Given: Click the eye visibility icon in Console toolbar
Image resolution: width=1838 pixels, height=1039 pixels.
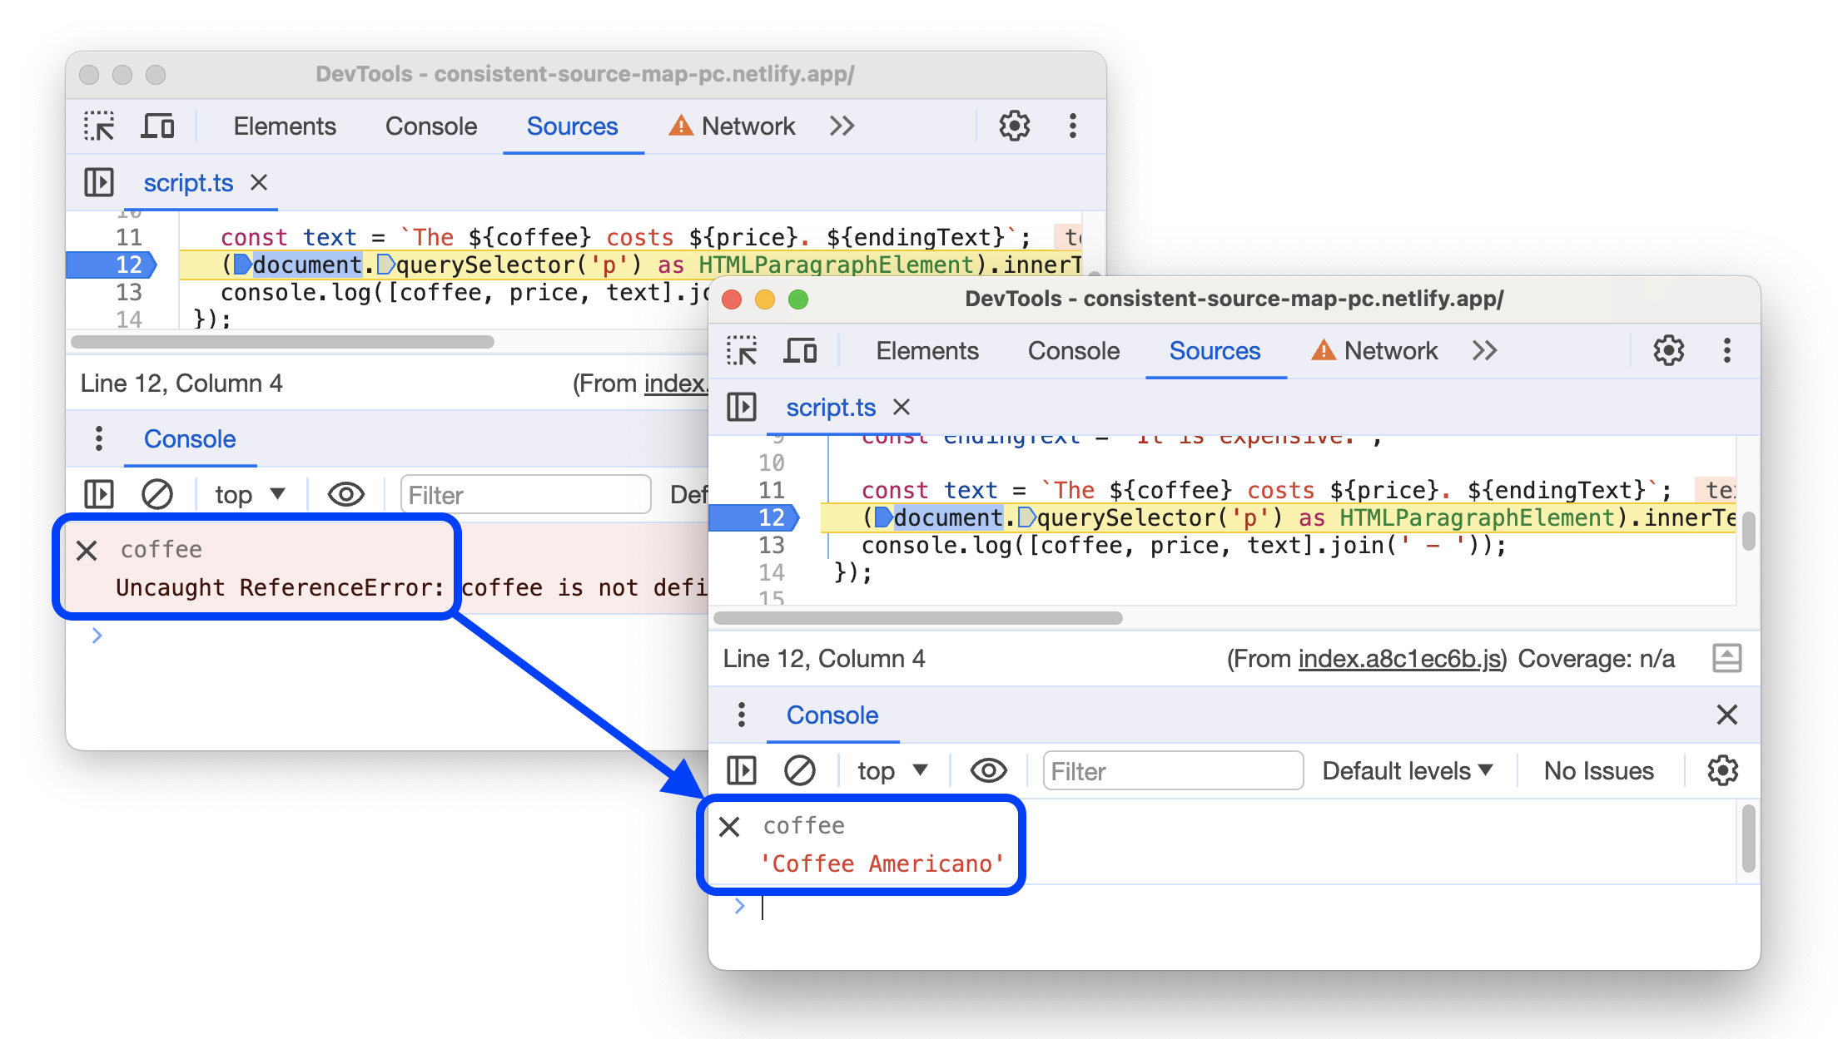Looking at the screenshot, I should coord(990,769).
